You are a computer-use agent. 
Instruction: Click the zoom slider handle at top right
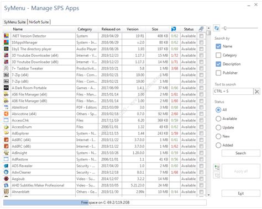click(225, 28)
